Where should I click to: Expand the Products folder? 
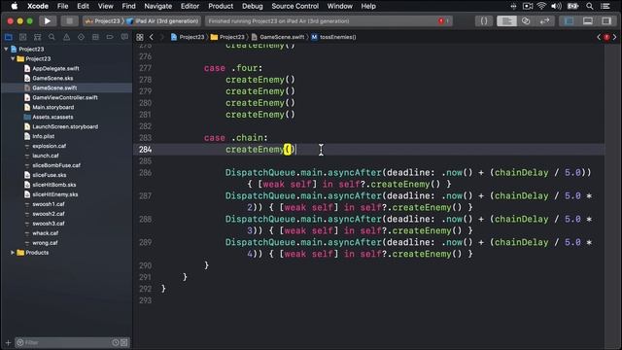13,253
